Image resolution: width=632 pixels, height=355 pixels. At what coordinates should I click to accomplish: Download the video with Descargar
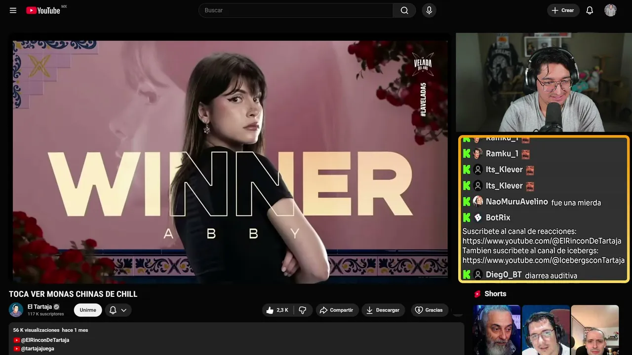[x=383, y=310]
